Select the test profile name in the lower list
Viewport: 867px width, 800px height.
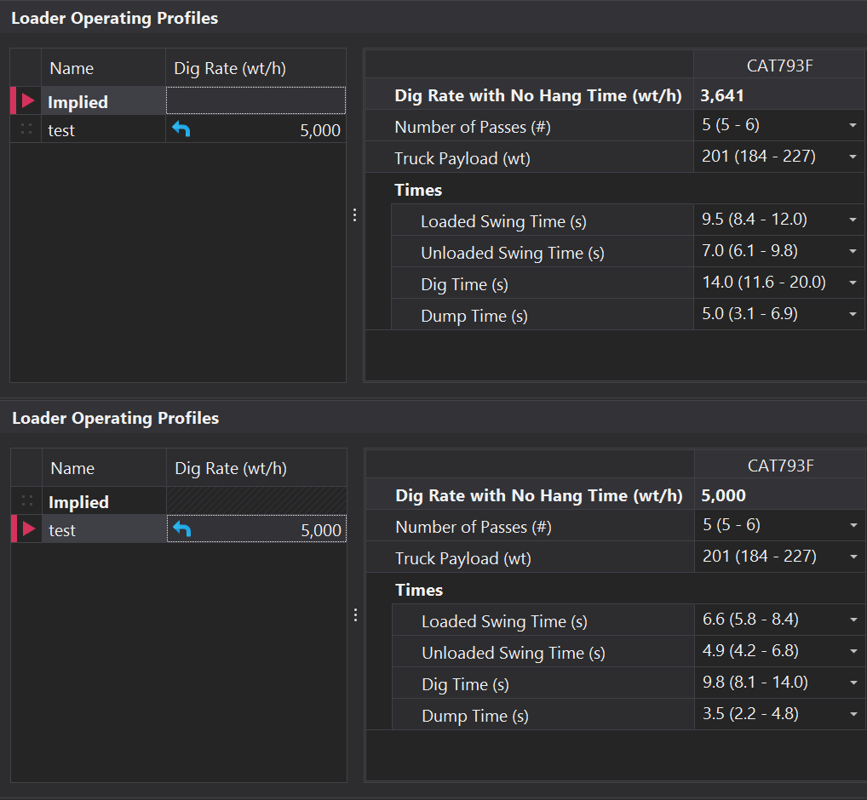63,530
